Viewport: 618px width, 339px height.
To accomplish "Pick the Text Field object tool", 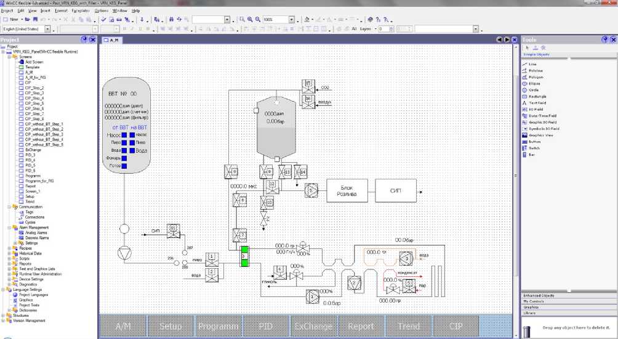I will pyautogui.click(x=537, y=103).
